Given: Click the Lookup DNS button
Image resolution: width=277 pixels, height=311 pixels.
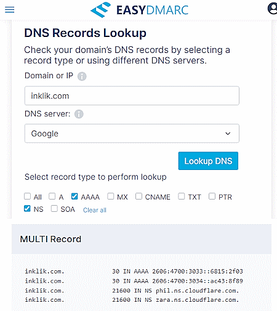Looking at the screenshot, I should (208, 161).
